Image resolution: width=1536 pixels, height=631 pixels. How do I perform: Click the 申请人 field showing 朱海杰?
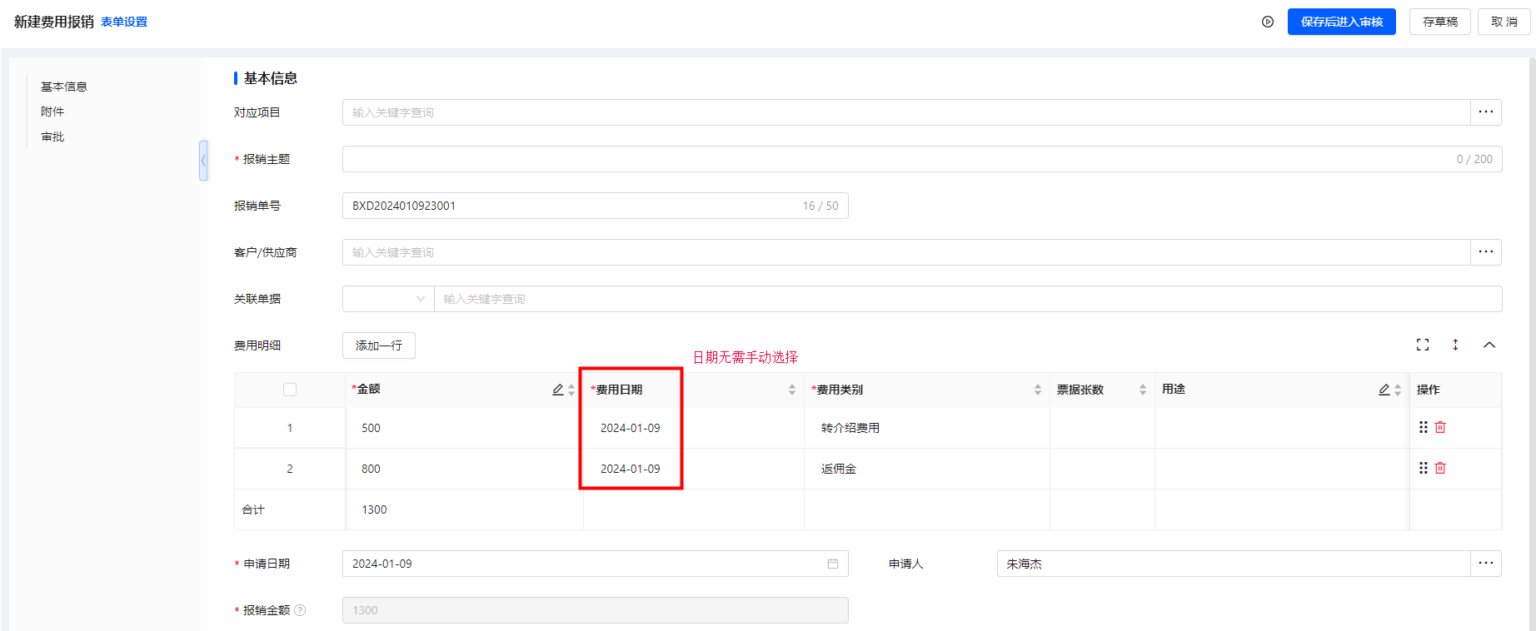click(x=1234, y=564)
